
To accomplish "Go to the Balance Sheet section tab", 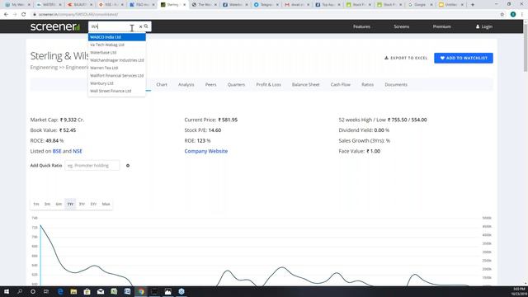I will [305, 84].
